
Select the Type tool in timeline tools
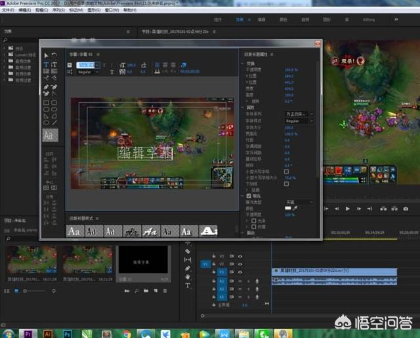[x=188, y=285]
